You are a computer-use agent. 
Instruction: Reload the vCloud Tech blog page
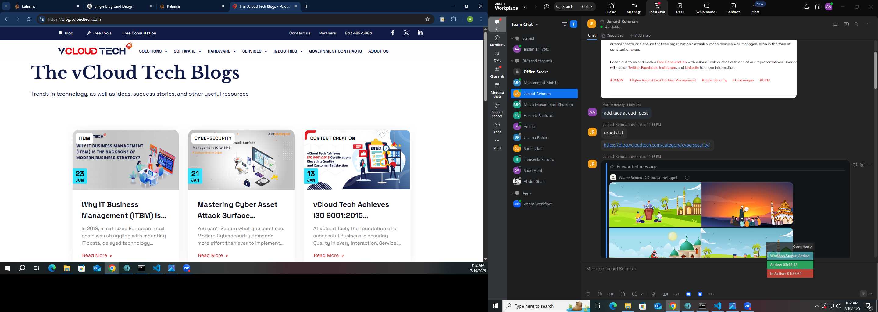click(x=29, y=19)
